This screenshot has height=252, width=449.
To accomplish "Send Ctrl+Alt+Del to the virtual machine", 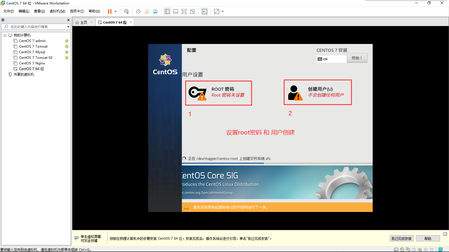I will point(126,11).
